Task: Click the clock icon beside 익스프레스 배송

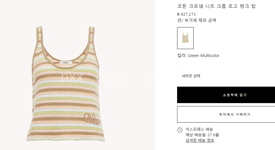Action: pyautogui.click(x=180, y=130)
